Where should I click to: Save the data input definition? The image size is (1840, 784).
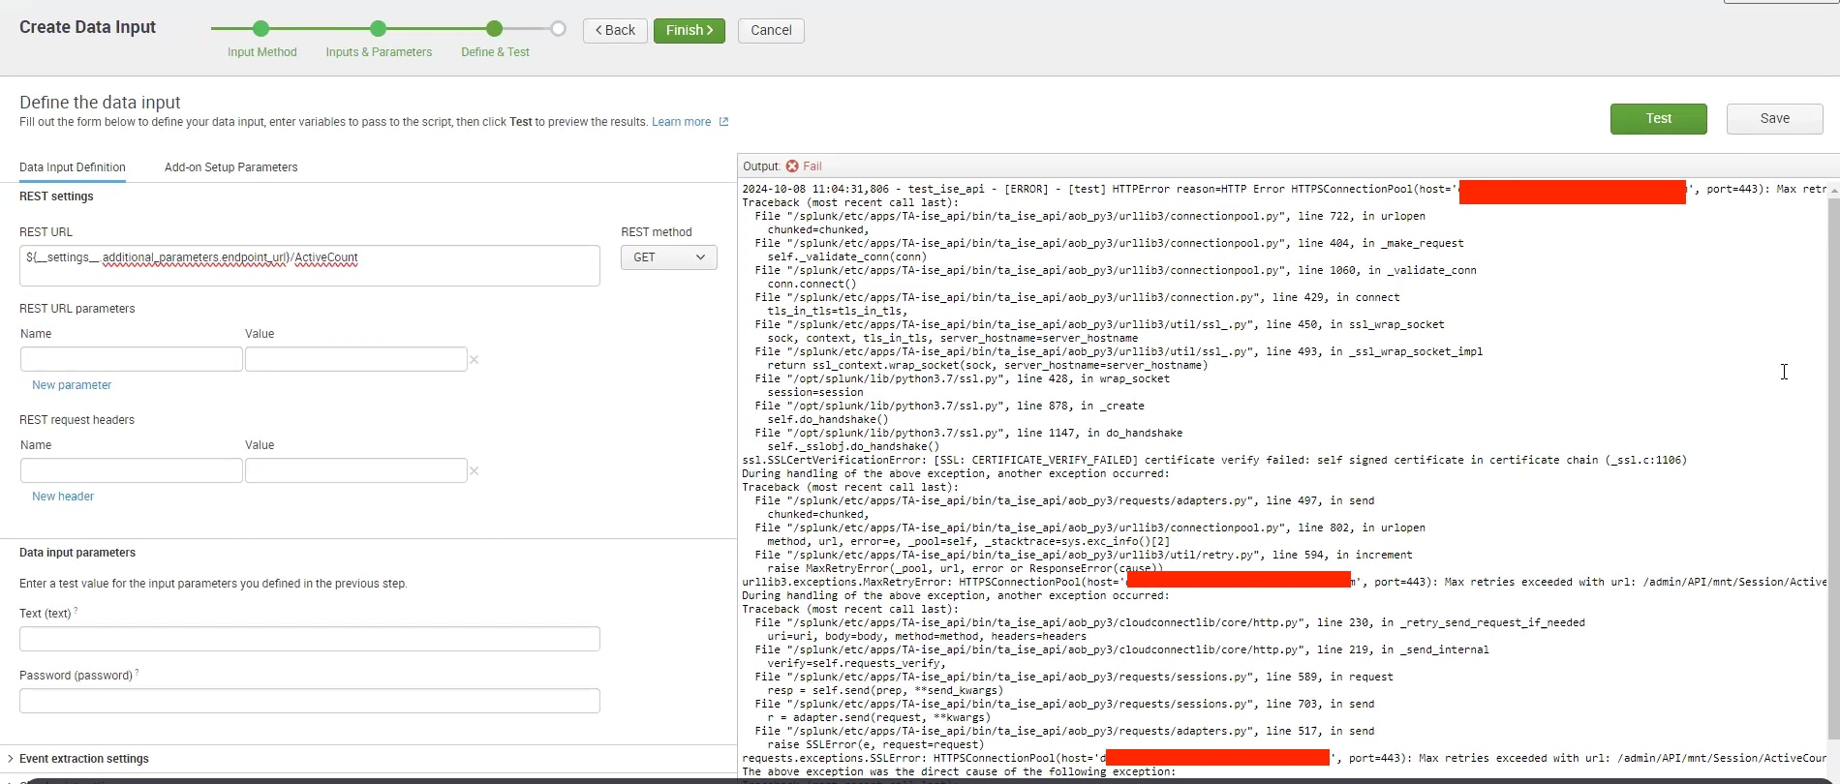pos(1774,118)
